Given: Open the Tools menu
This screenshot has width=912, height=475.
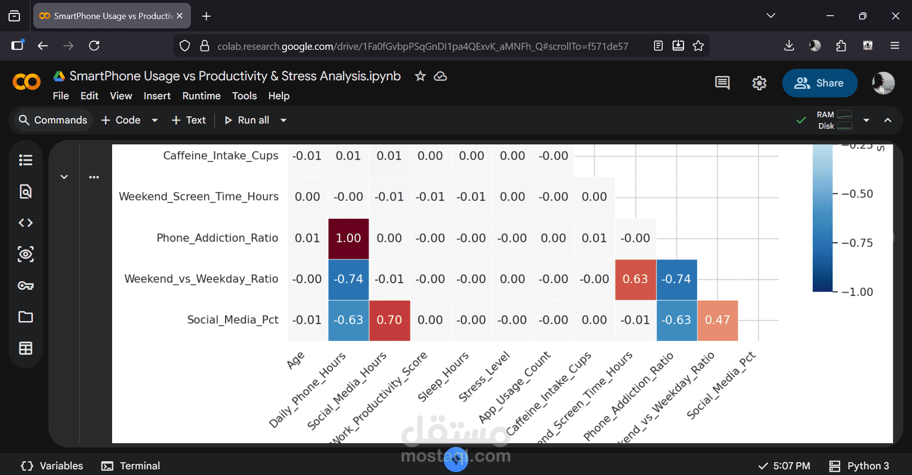Looking at the screenshot, I should [x=244, y=96].
